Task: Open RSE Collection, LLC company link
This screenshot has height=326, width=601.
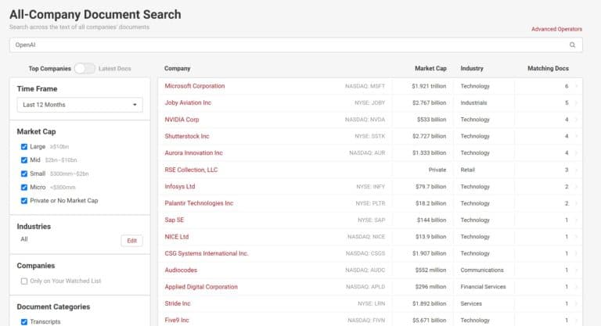Action: (191, 170)
